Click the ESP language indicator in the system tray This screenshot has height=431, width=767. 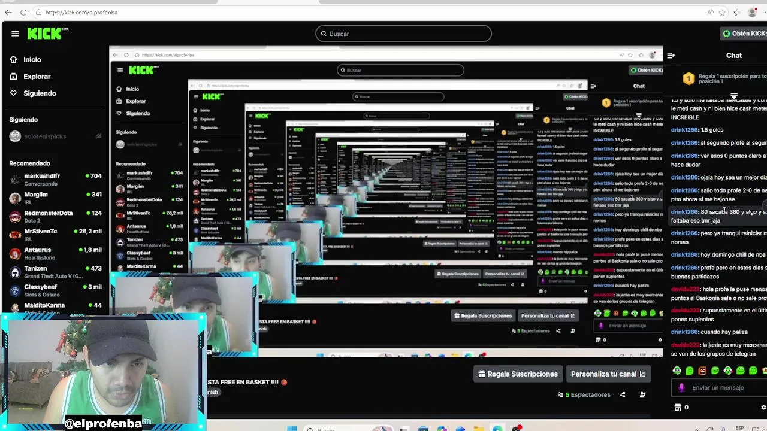pyautogui.click(x=739, y=429)
